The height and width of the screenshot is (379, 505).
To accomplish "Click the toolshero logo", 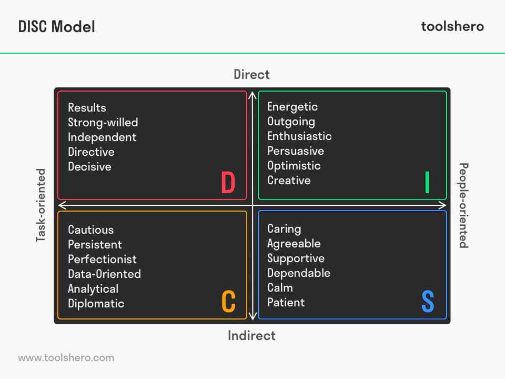I will pyautogui.click(x=452, y=26).
